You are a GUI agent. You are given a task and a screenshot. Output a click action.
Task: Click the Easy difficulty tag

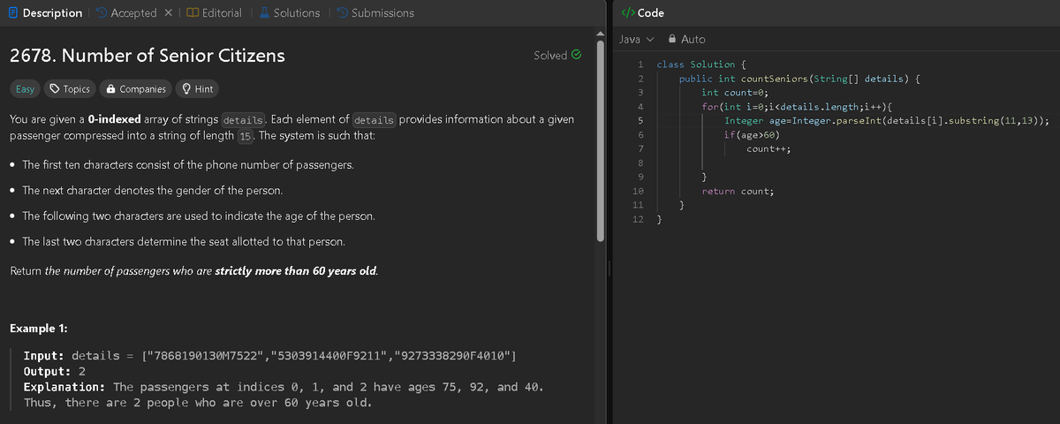coord(25,89)
